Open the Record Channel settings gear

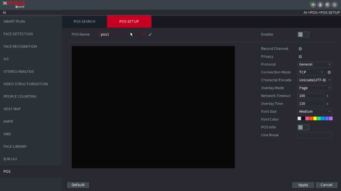tap(300, 49)
